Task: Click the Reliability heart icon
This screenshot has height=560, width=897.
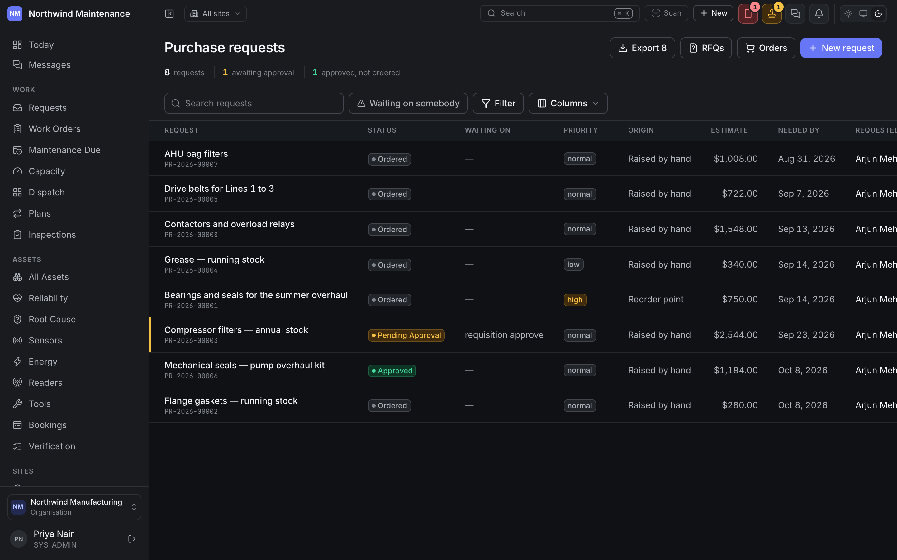Action: coord(17,298)
